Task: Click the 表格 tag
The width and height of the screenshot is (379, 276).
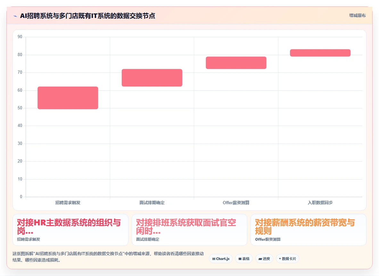Action: [244, 259]
